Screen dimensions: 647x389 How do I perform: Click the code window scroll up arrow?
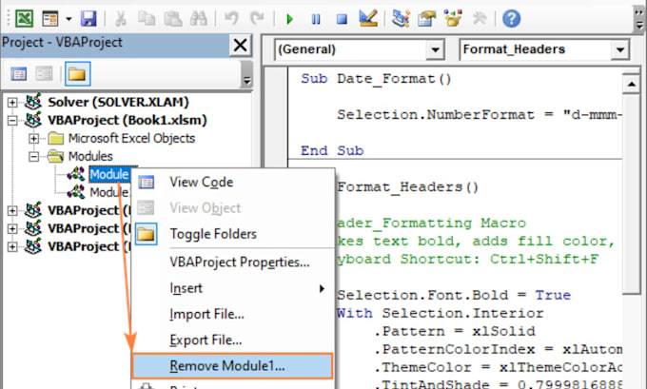pyautogui.click(x=631, y=84)
